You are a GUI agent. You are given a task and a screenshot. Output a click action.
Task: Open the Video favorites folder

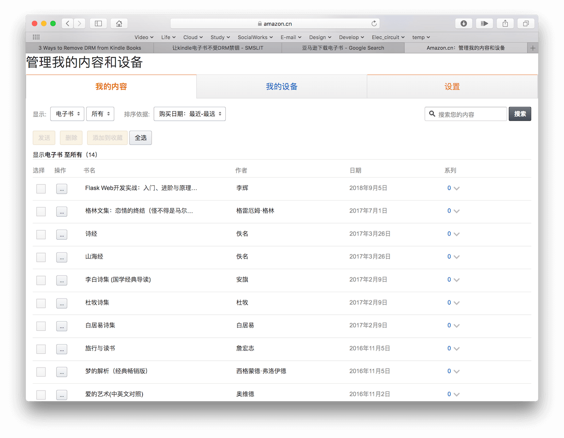coord(144,37)
